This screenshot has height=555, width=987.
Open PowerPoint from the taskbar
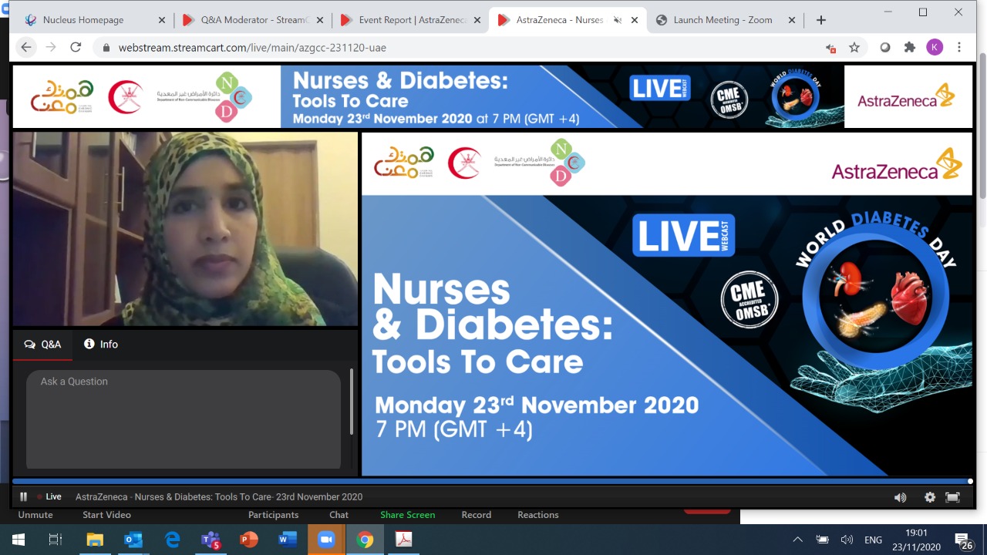coord(249,540)
